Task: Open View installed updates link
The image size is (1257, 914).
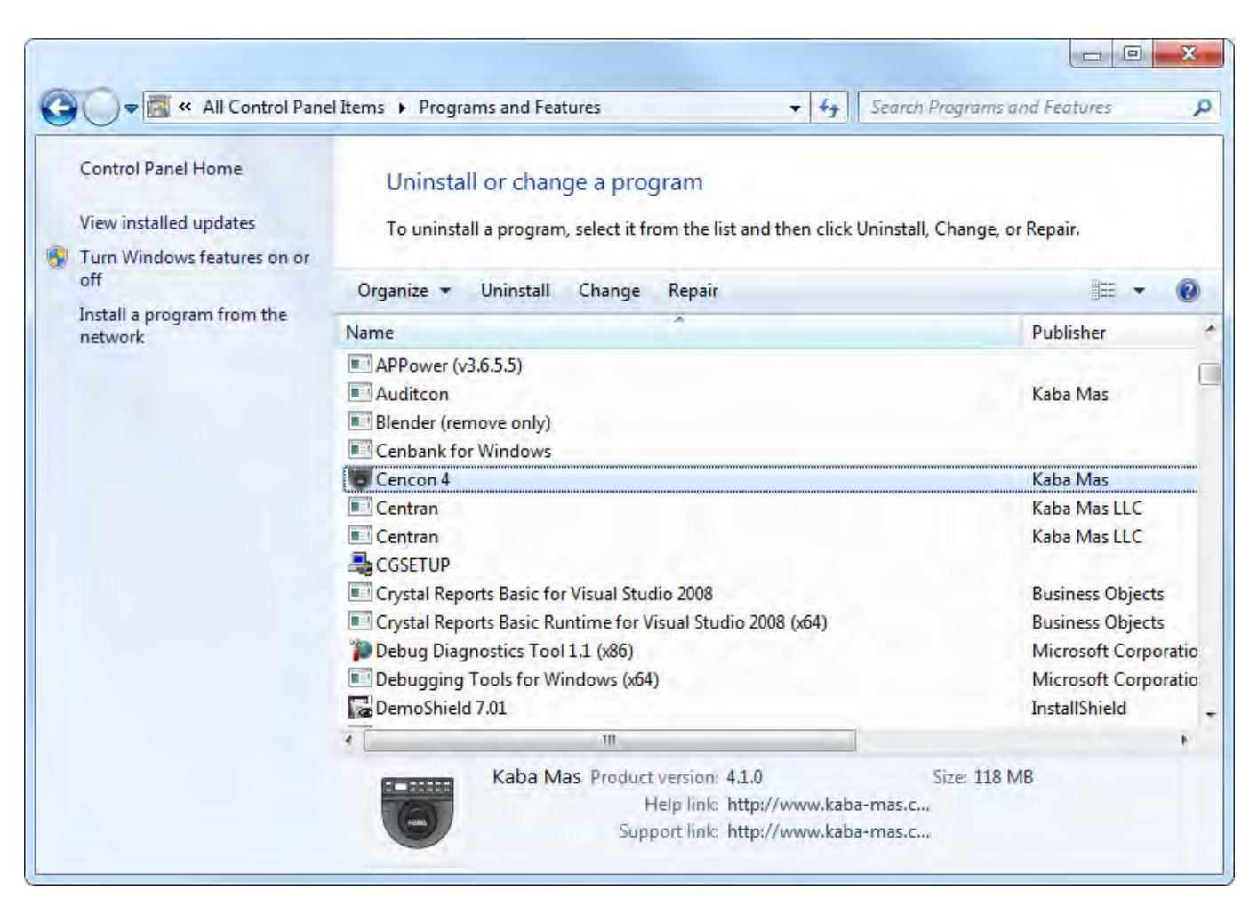Action: point(167,223)
